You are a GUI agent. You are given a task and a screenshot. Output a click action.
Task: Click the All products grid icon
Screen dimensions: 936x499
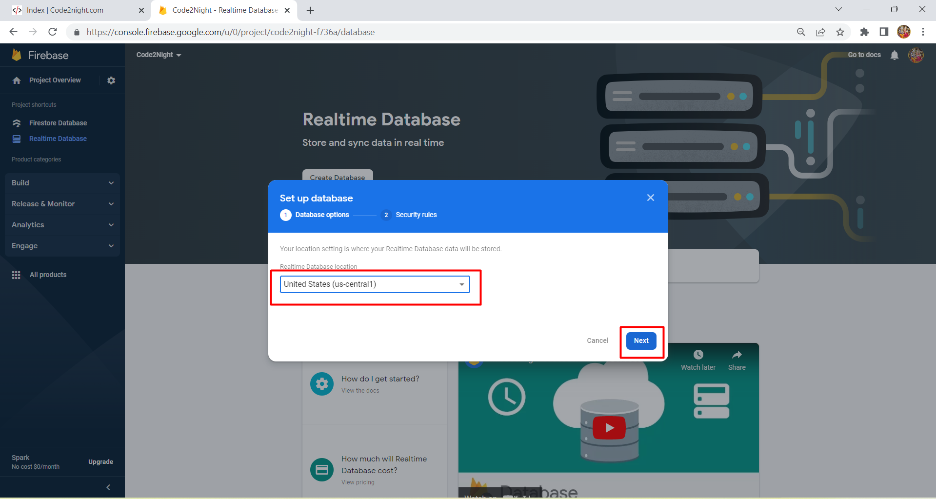tap(16, 275)
